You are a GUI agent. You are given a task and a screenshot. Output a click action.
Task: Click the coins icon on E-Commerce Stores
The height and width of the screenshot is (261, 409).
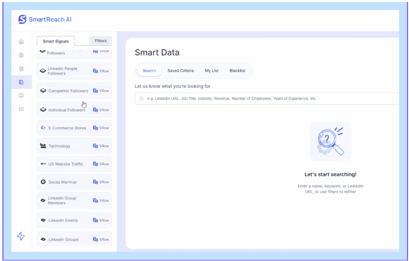click(x=96, y=128)
